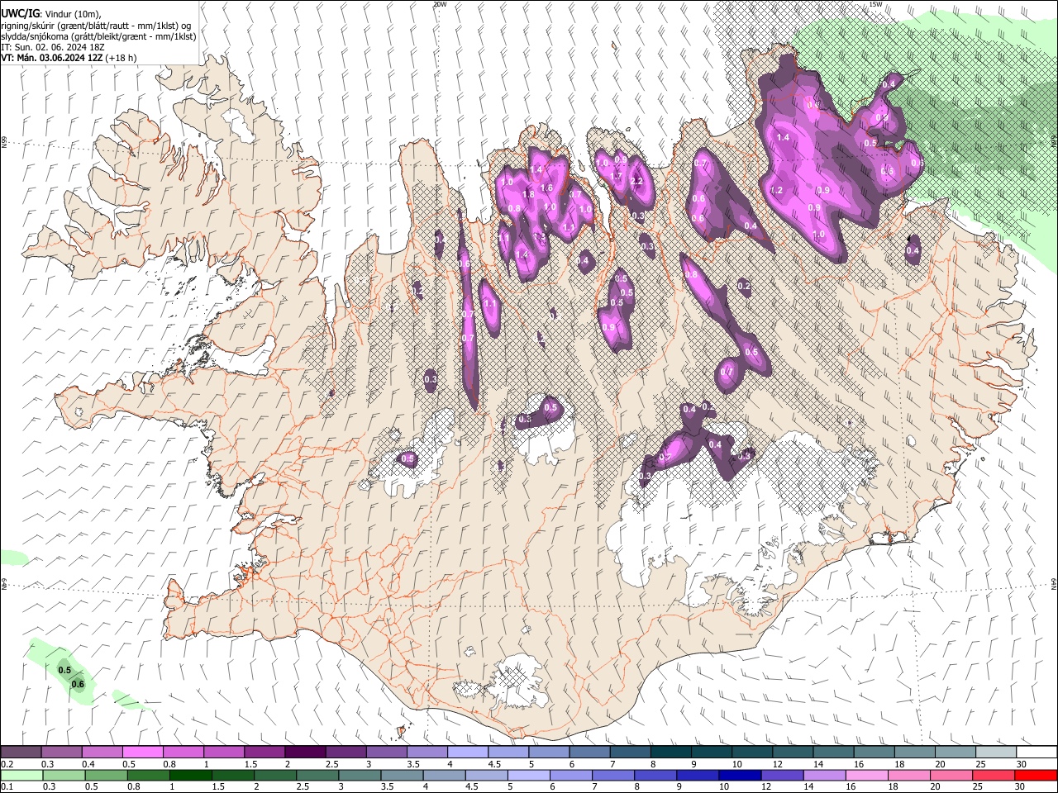Pick the pale green 0.1 swatch in rain scale
Image resolution: width=1058 pixels, height=793 pixels.
(x=21, y=775)
